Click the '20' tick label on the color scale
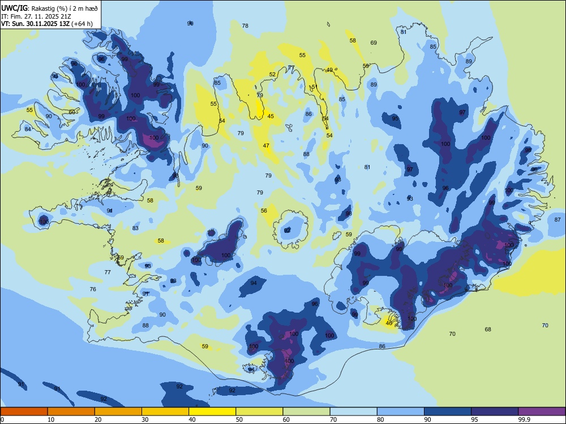This screenshot has width=566, height=424. click(x=98, y=419)
